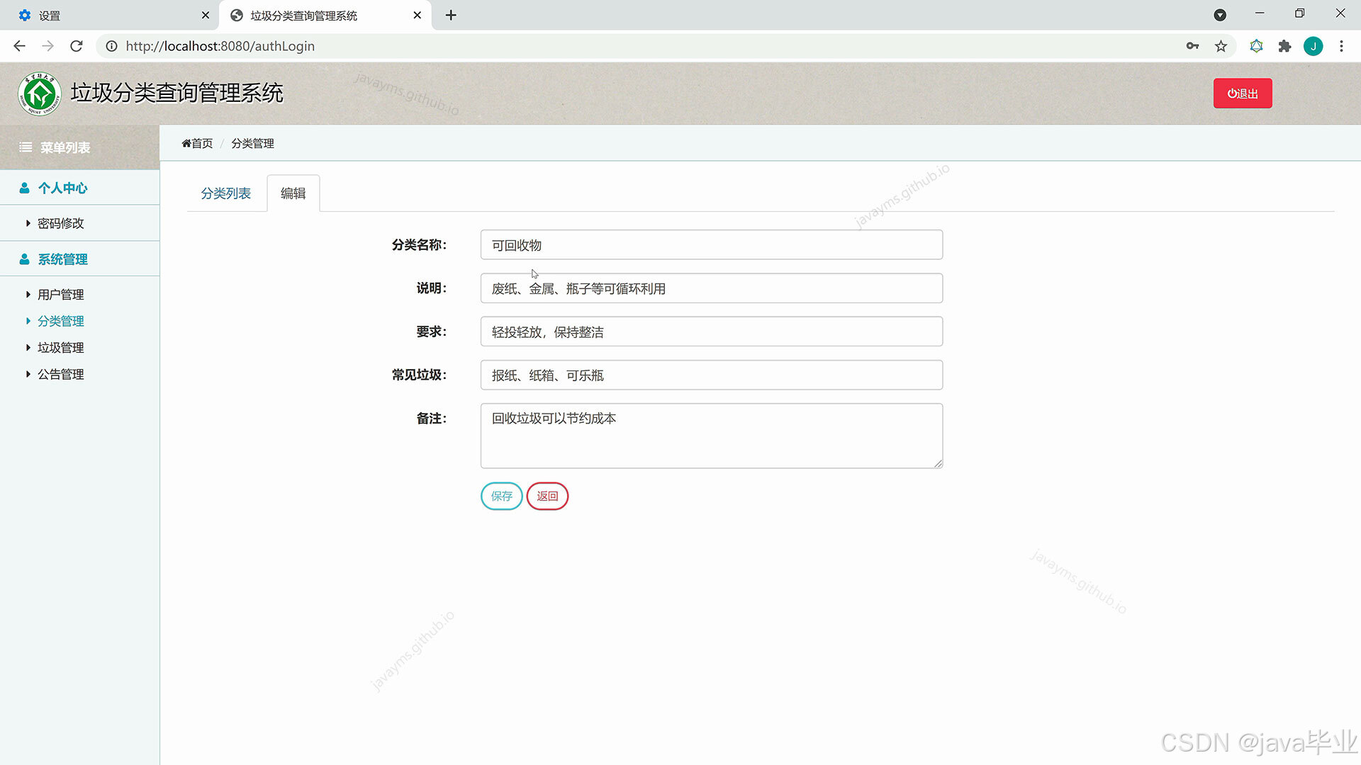This screenshot has width=1361, height=765.
Task: Click inside the 备注 textarea
Action: [712, 436]
